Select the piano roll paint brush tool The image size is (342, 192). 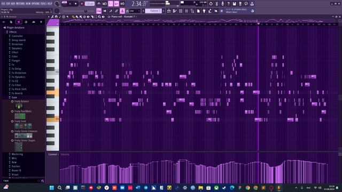click(77, 17)
